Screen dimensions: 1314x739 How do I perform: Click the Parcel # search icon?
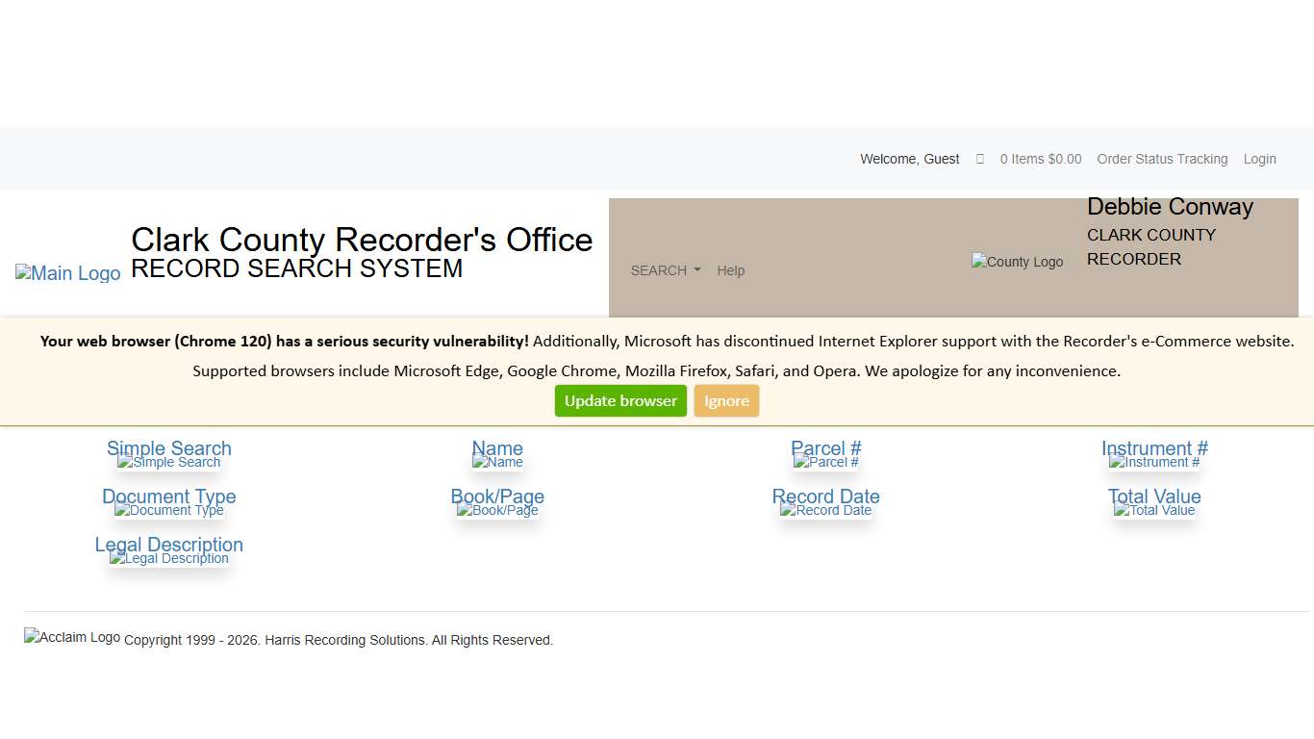point(825,462)
